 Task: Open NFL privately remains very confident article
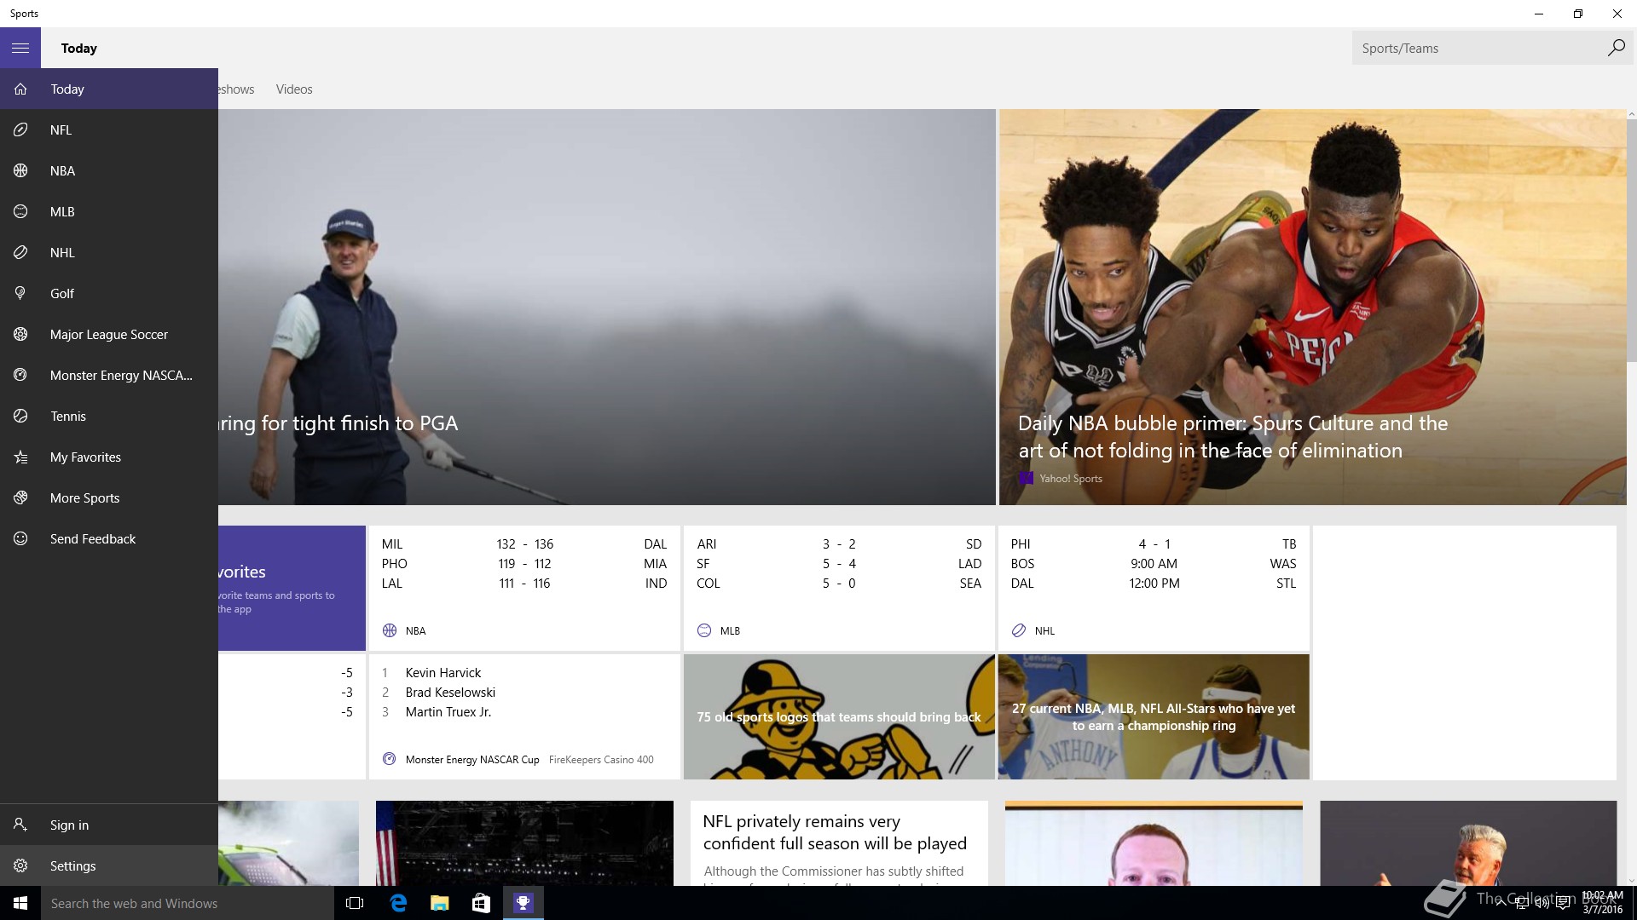pos(835,832)
